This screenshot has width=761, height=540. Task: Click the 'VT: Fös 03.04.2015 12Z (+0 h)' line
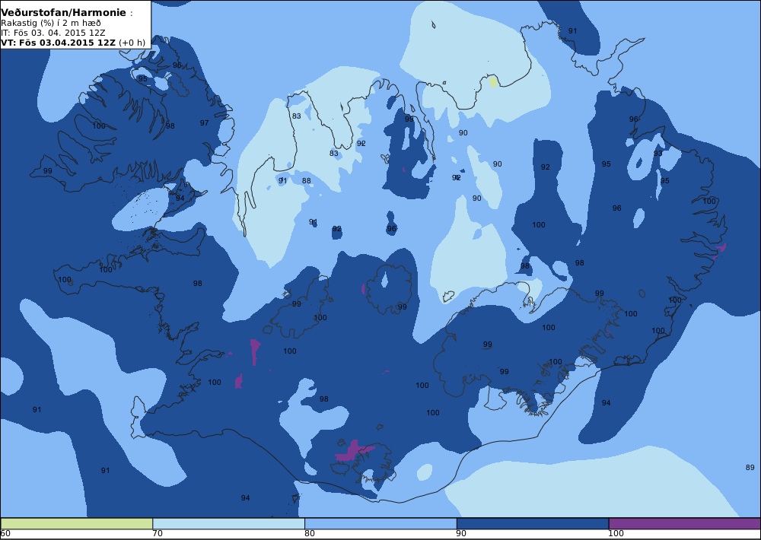[x=73, y=42]
